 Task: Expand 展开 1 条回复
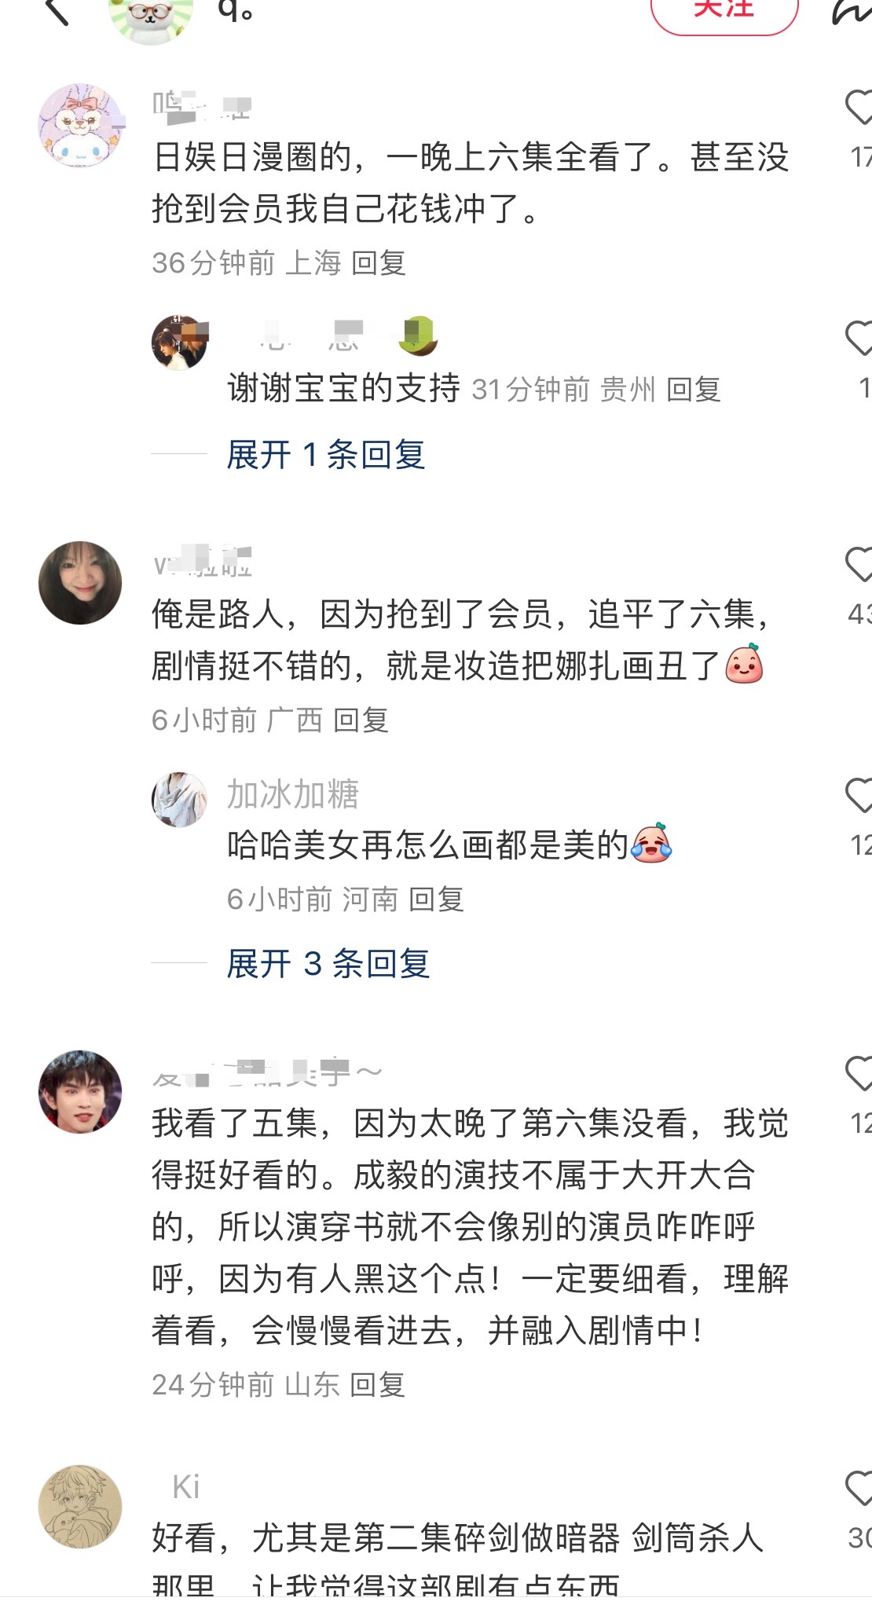coord(326,455)
